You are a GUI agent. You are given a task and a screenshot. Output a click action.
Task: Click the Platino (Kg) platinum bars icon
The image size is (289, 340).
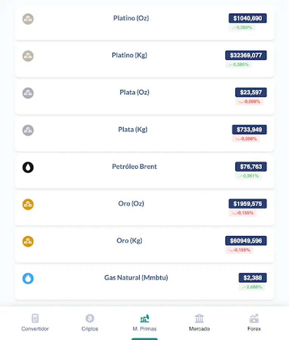point(28,56)
